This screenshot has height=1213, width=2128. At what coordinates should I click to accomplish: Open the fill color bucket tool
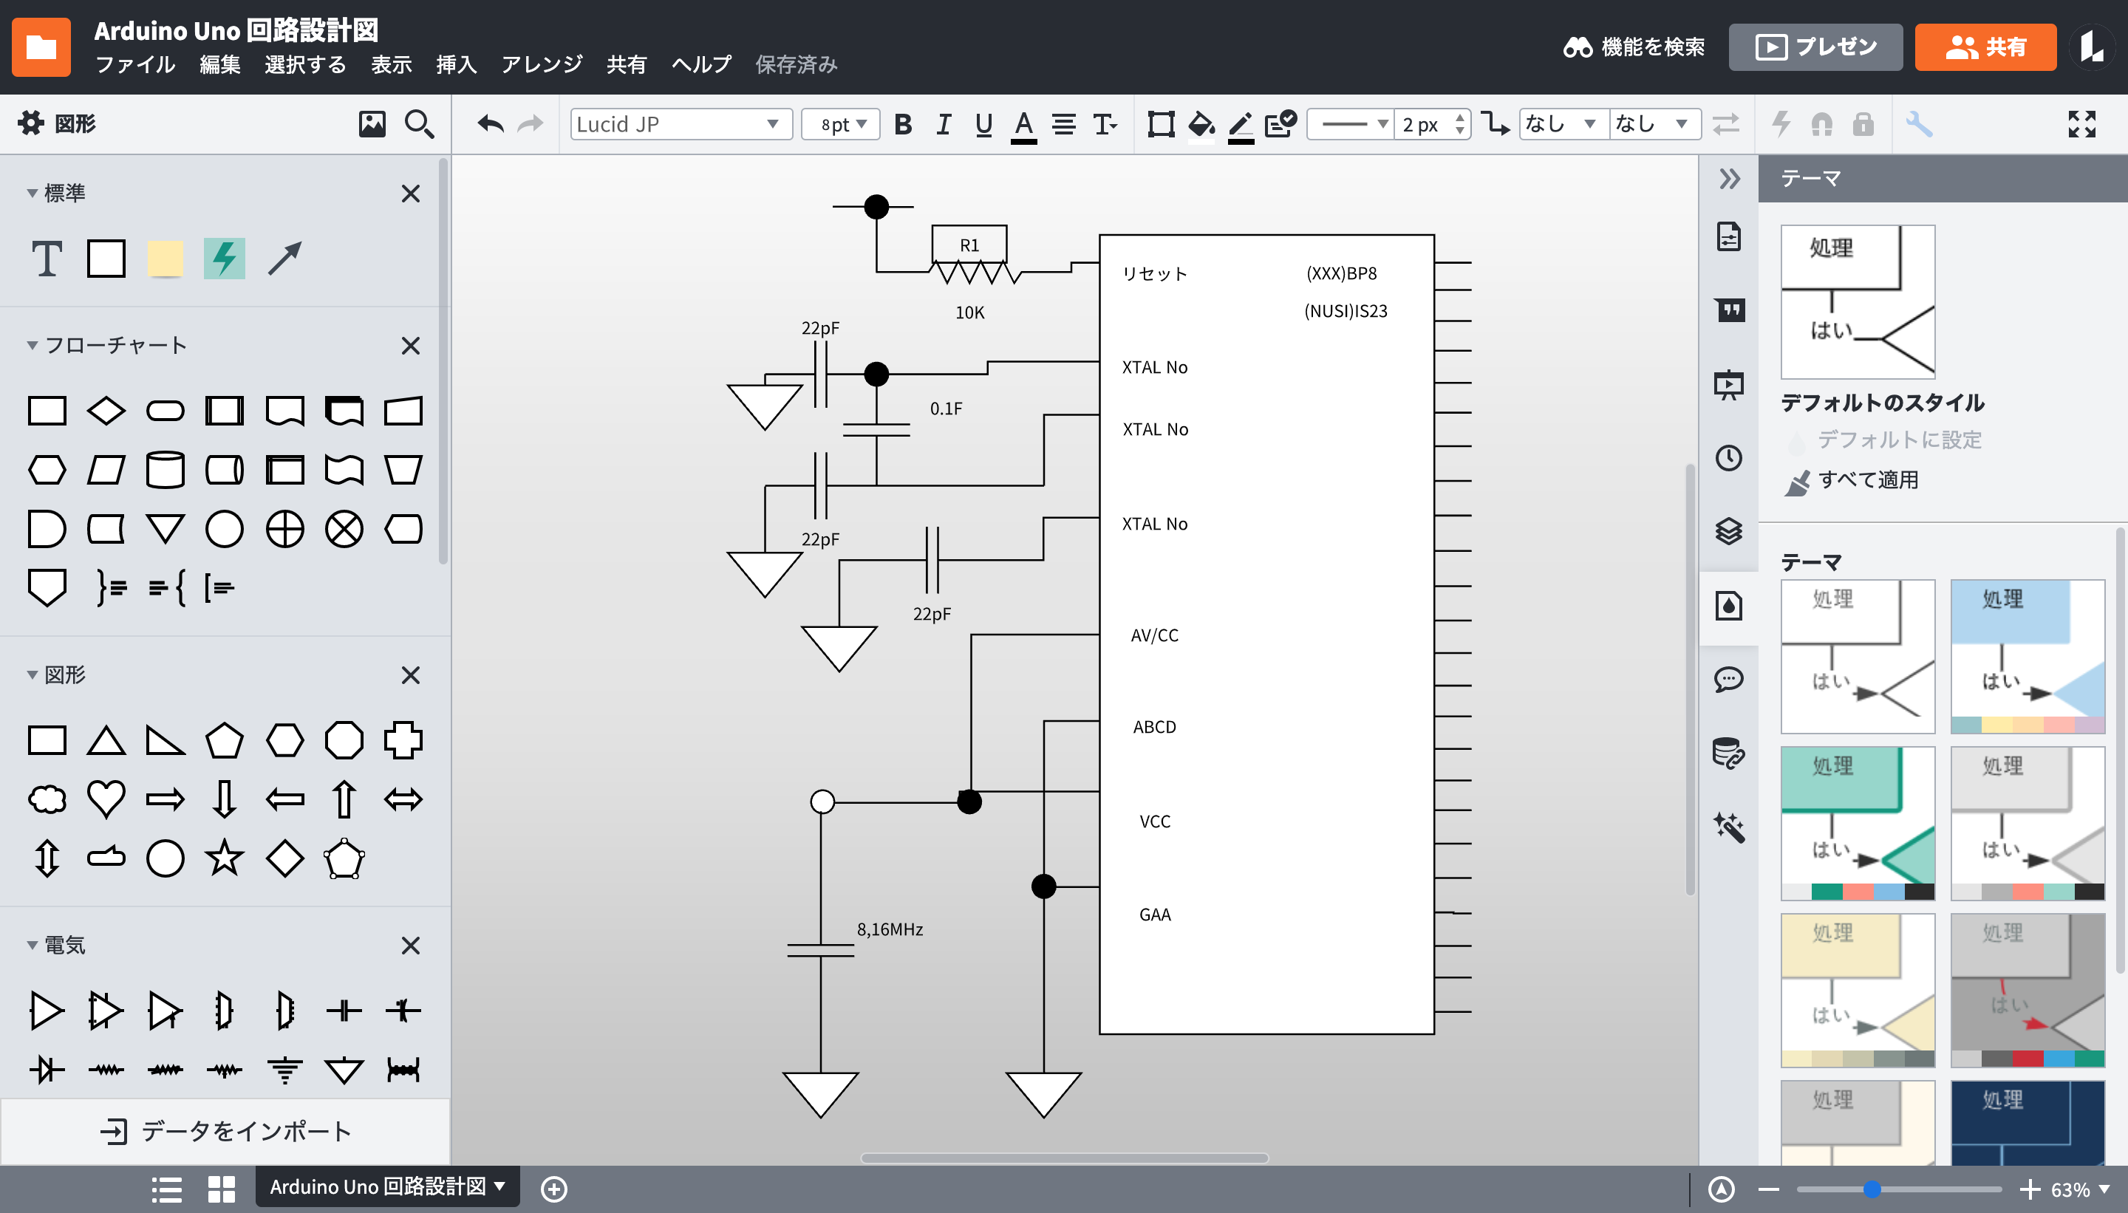pos(1201,126)
